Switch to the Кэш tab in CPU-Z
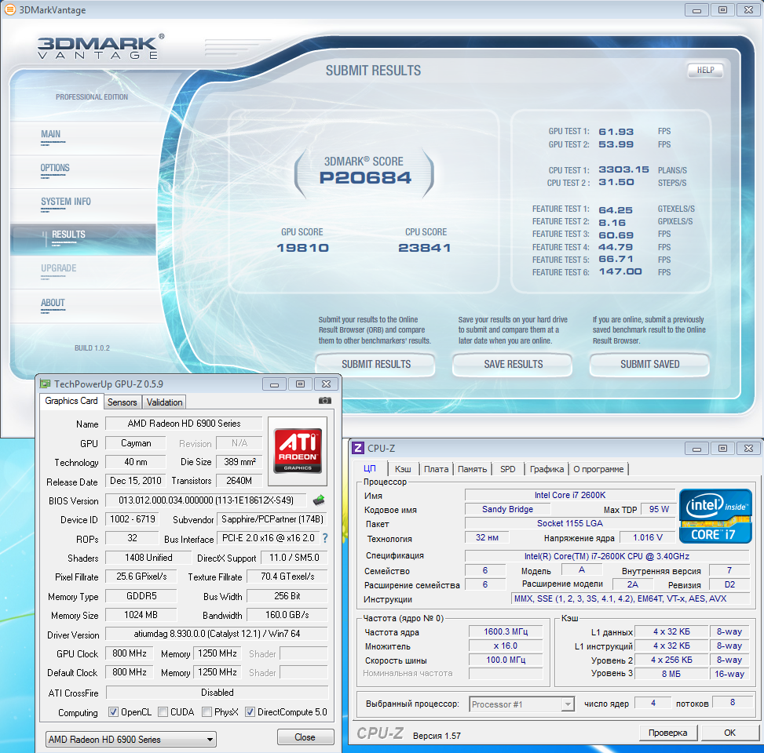This screenshot has height=753, width=764. click(403, 469)
